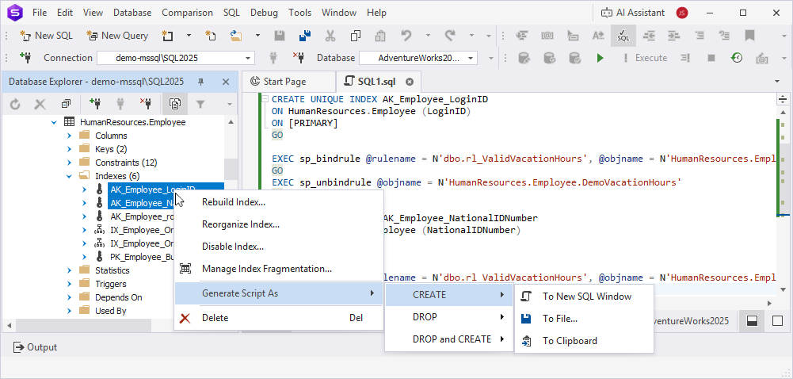This screenshot has height=379, width=793.
Task: Choose Reorganize Index... from context menu
Action: click(x=278, y=224)
